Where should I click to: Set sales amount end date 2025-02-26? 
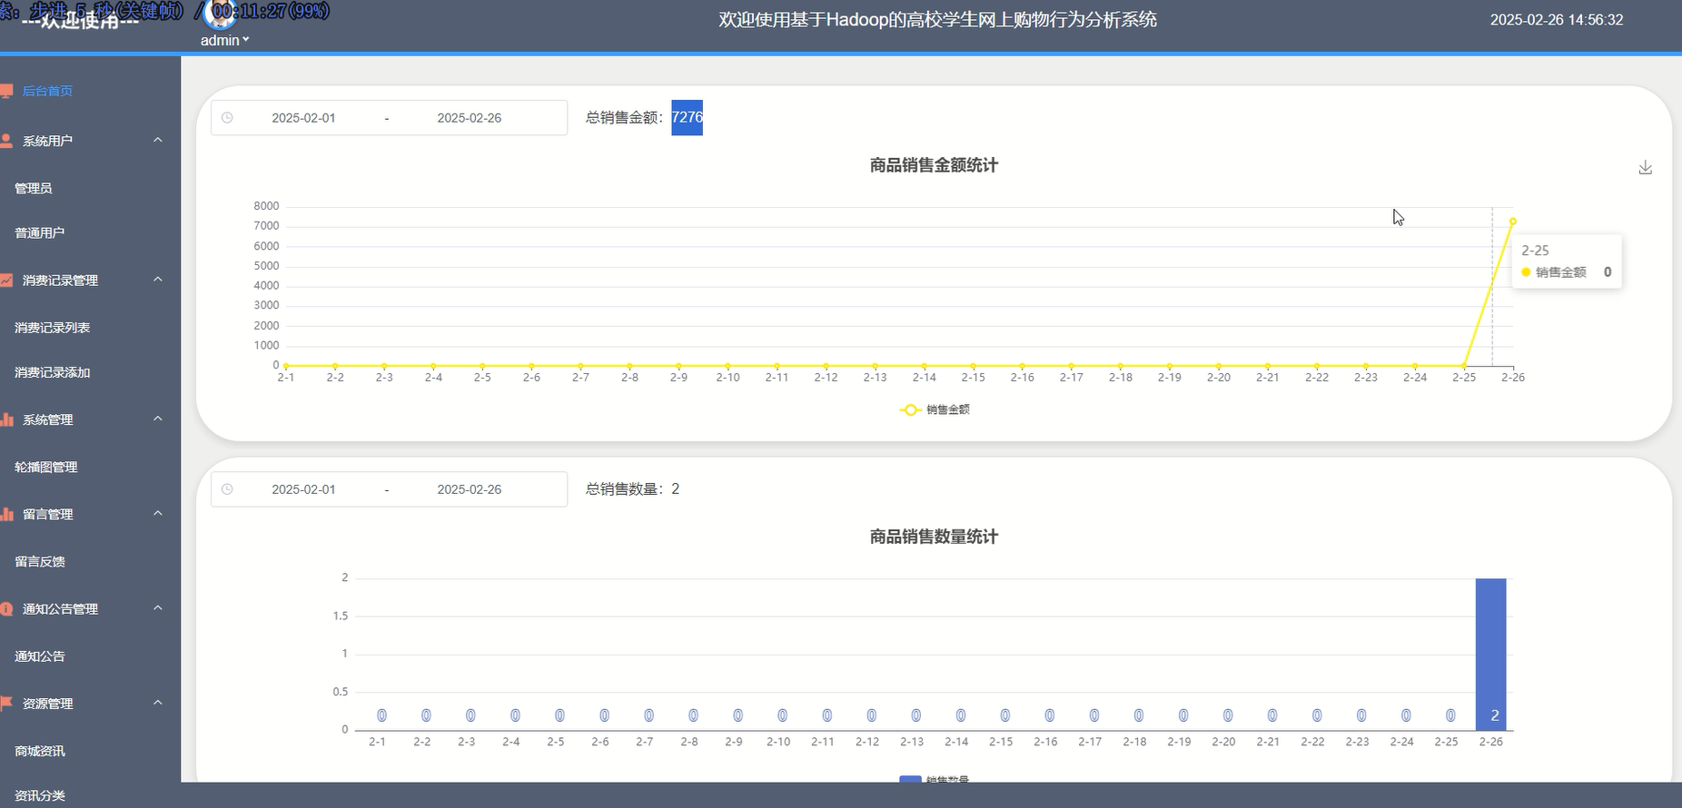click(x=469, y=118)
